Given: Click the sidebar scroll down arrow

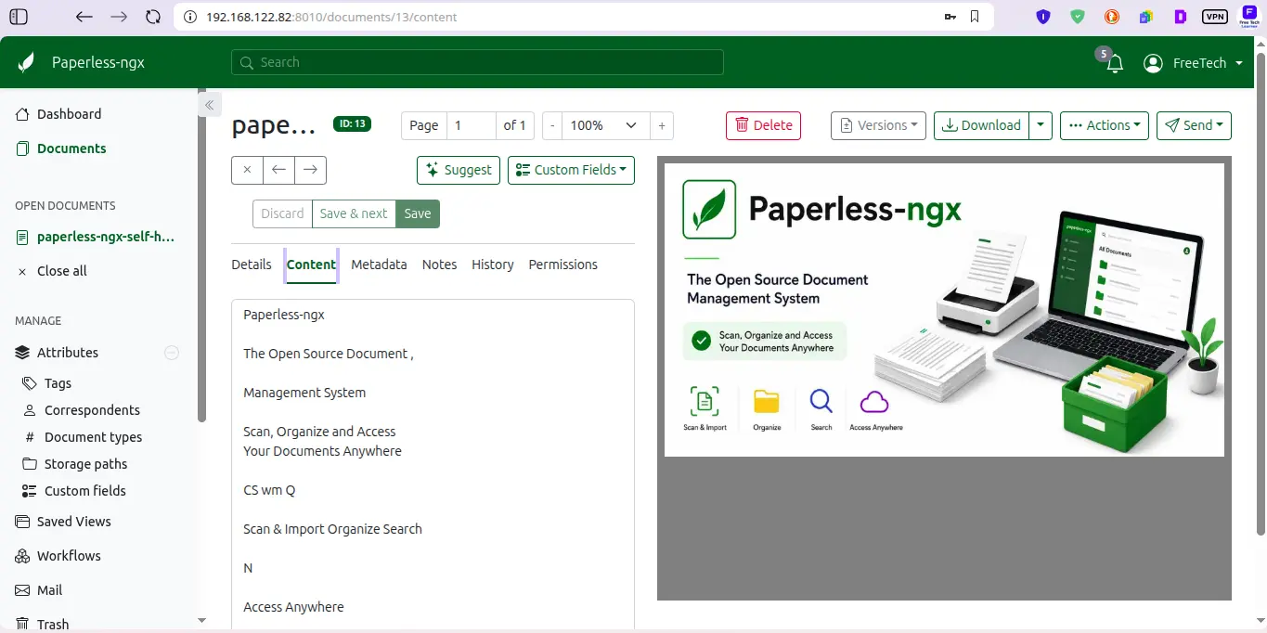Looking at the screenshot, I should (x=202, y=620).
